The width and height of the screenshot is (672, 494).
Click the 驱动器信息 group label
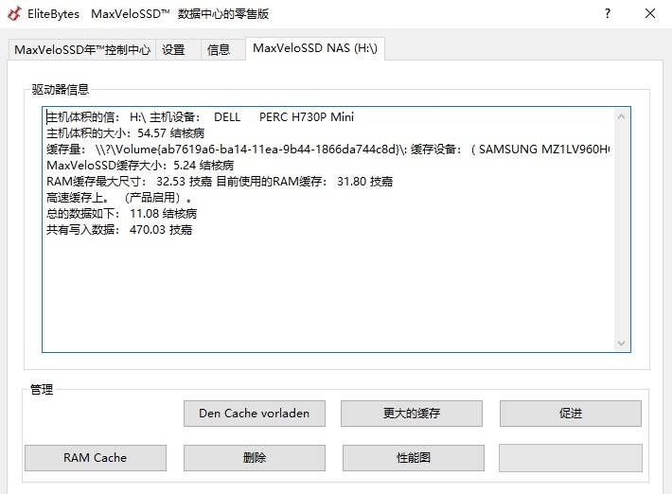(x=61, y=90)
